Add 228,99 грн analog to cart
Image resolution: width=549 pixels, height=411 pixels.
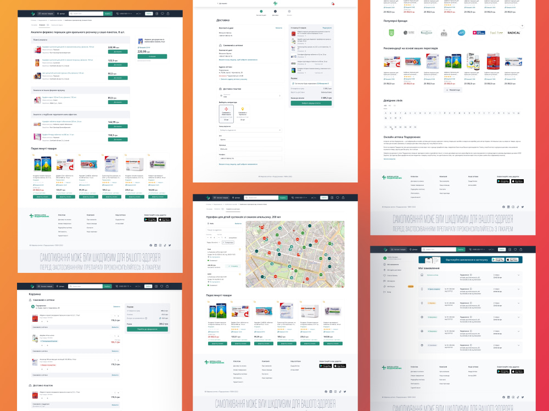point(118,52)
